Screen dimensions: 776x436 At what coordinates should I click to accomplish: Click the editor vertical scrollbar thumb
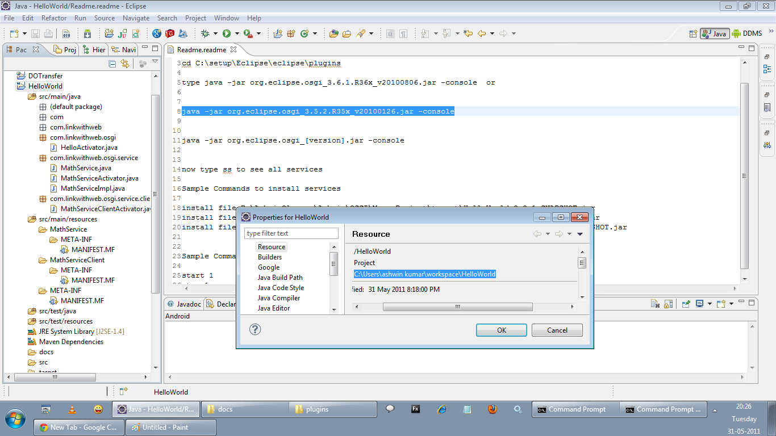click(x=745, y=176)
